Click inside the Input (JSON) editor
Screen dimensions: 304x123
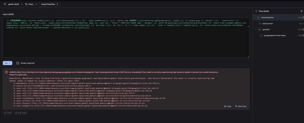[x=126, y=38]
